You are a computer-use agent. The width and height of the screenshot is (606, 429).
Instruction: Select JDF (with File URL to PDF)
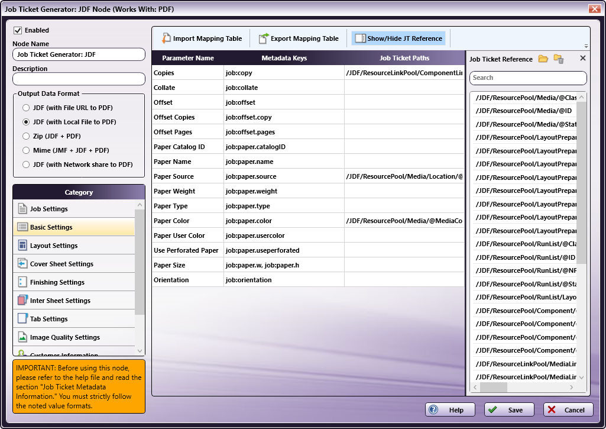tap(26, 108)
